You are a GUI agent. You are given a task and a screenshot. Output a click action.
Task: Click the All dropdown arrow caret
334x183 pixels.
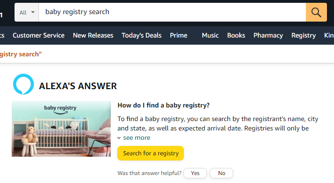(33, 12)
